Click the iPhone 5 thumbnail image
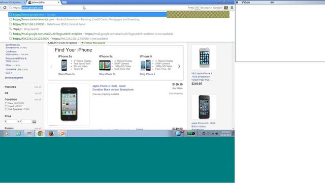 coord(146,65)
